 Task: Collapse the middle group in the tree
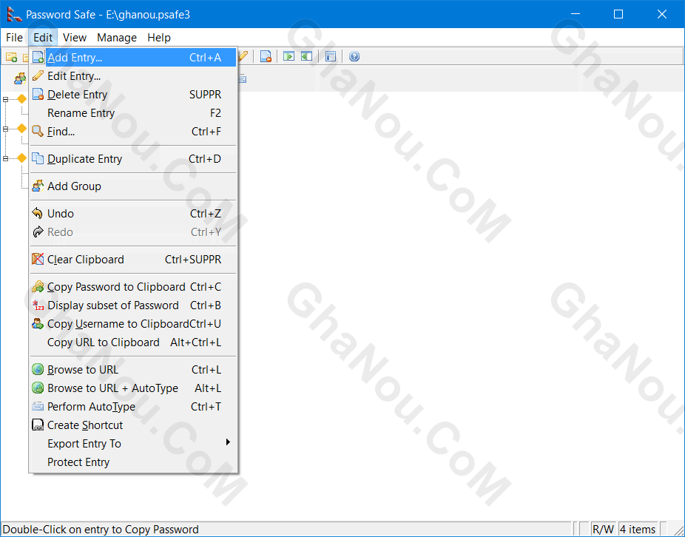click(x=6, y=129)
